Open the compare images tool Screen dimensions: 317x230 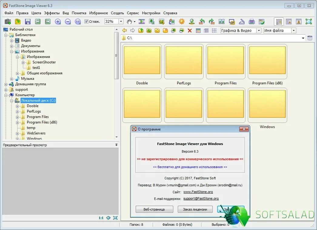coord(222,22)
